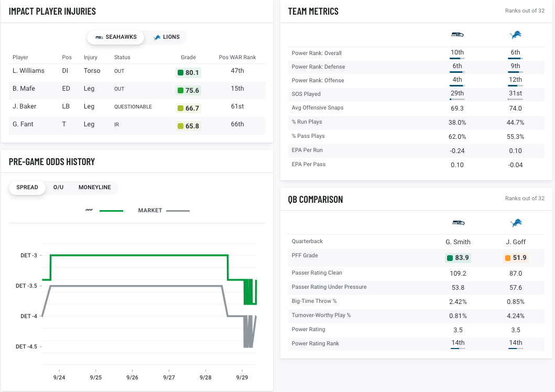
Task: Click G. Smith quarterback name
Action: coord(458,242)
